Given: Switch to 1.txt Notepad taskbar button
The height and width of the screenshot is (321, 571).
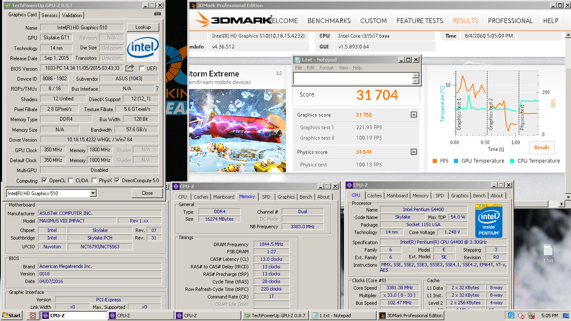Looking at the screenshot, I should click(x=343, y=316).
